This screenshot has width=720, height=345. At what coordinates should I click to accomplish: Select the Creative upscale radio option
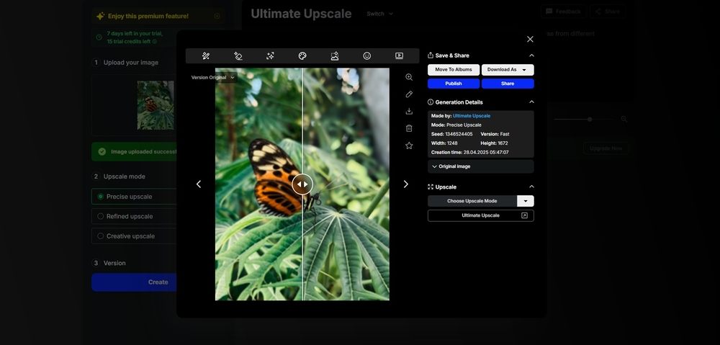pyautogui.click(x=101, y=236)
